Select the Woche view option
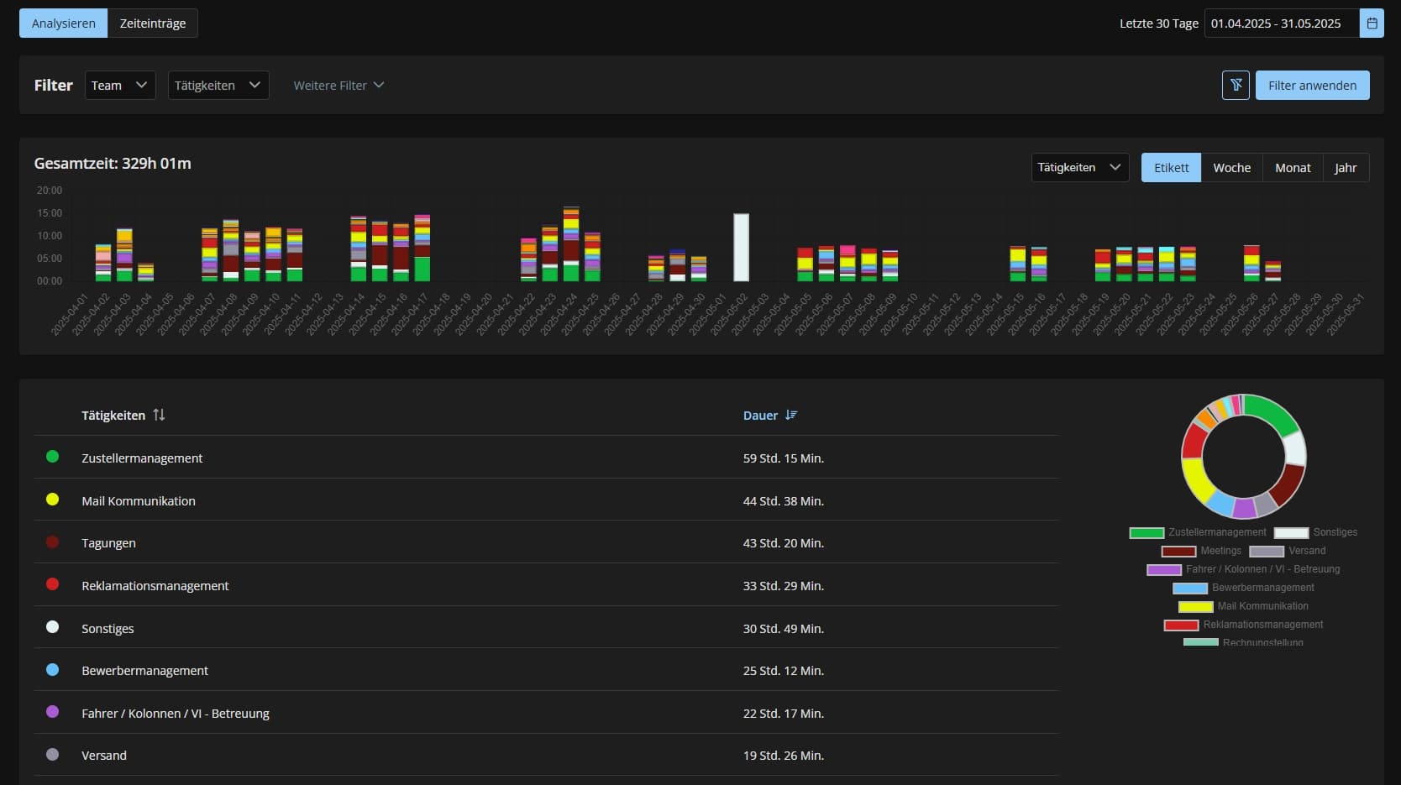This screenshot has height=785, width=1401. pos(1231,168)
